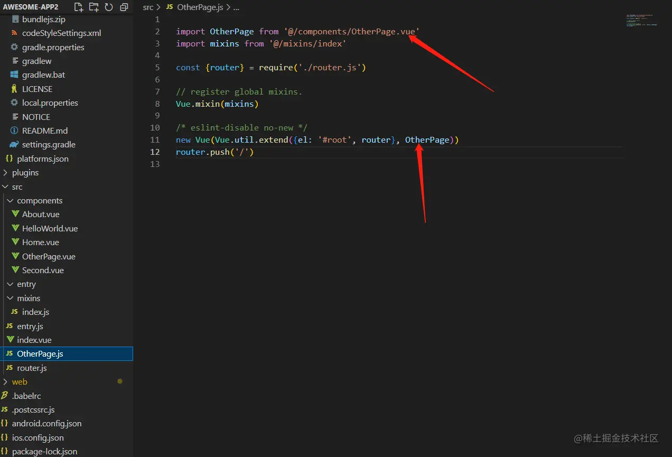Collapse the components folder
The image size is (672, 457).
[x=11, y=200]
